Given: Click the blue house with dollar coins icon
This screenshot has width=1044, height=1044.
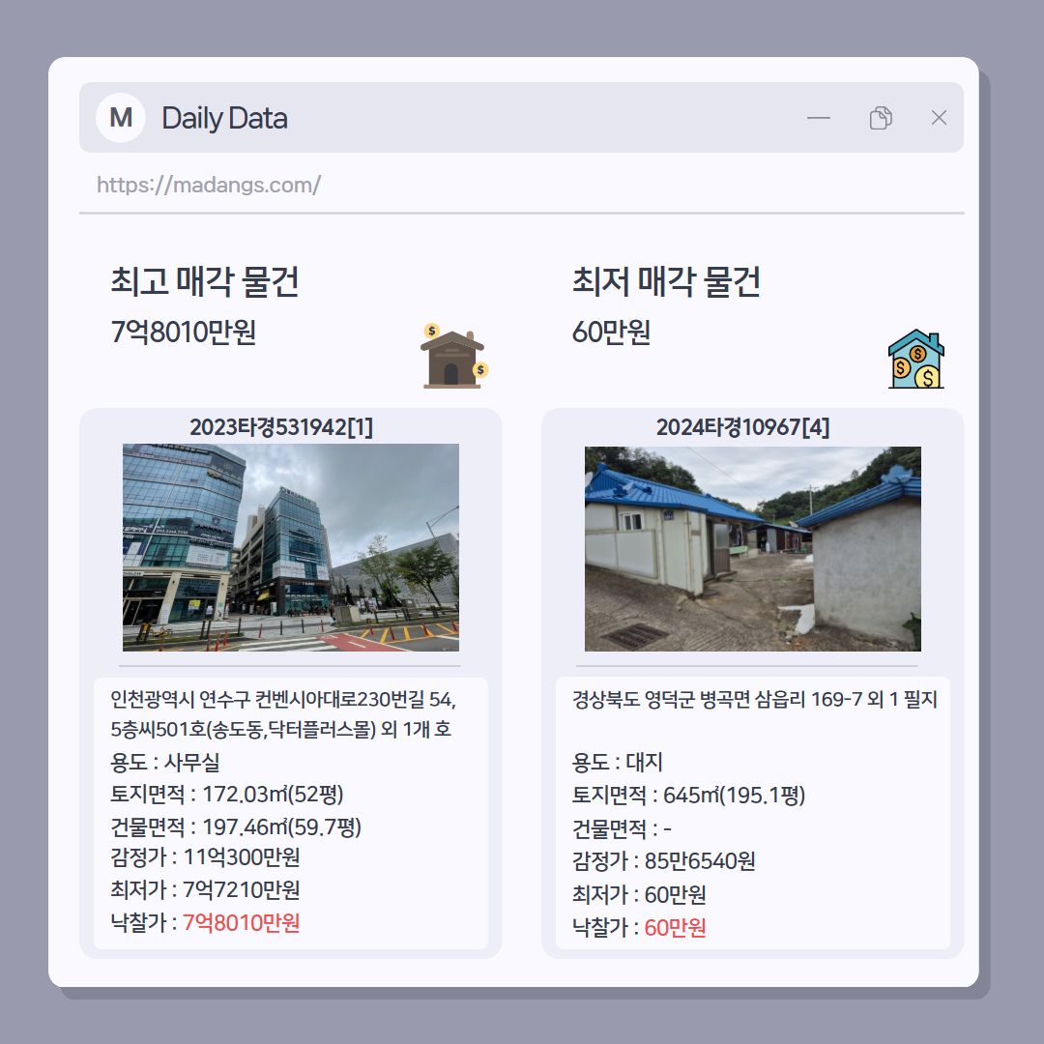Looking at the screenshot, I should 916,359.
